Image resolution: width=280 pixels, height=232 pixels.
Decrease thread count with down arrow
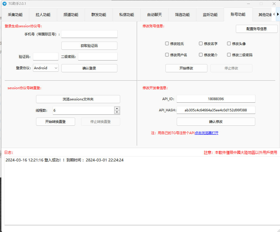(117, 112)
